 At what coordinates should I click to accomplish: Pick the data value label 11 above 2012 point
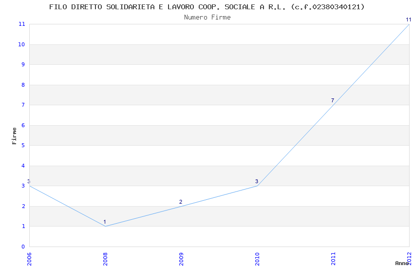409,19
